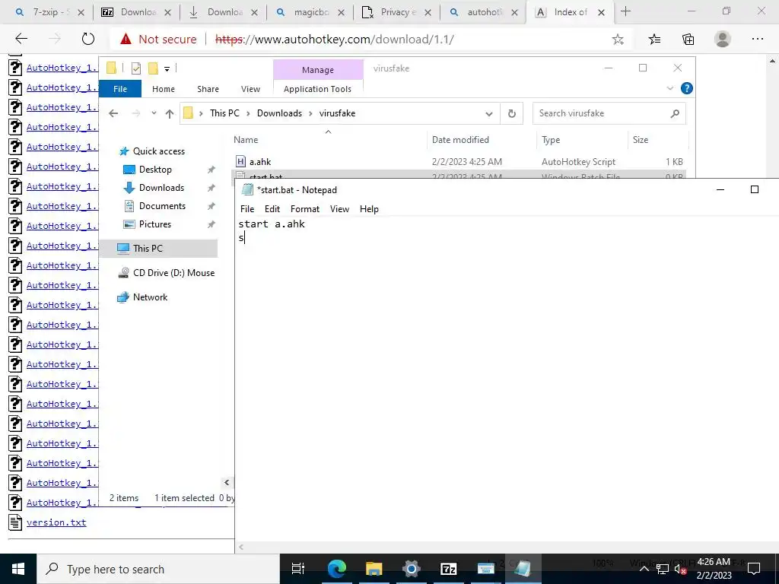Show hidden system tray icons
Image resolution: width=779 pixels, height=584 pixels.
[644, 569]
